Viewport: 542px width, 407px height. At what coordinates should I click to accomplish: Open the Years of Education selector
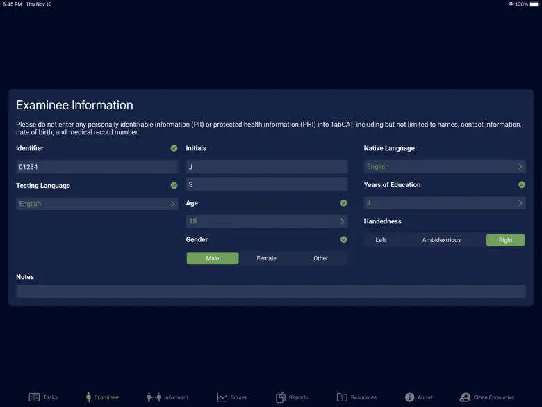click(445, 203)
